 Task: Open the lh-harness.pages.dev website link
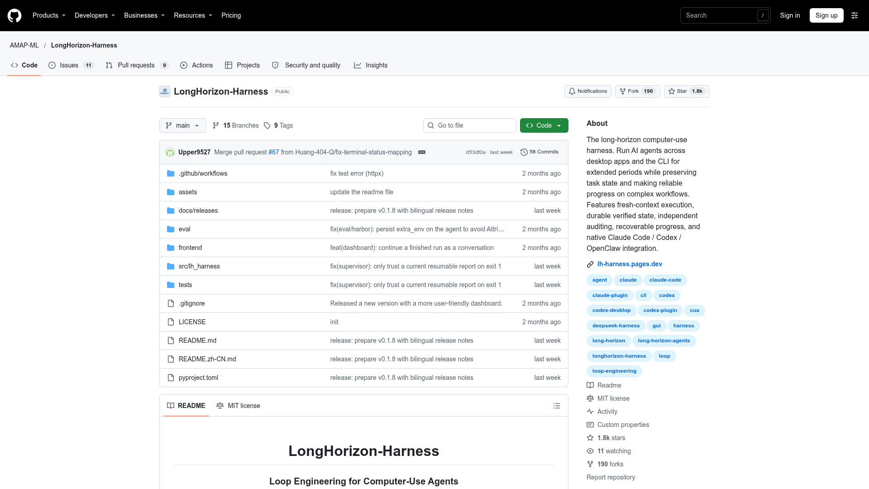[630, 264]
